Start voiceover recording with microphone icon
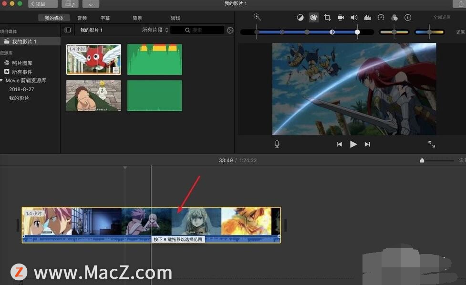This screenshot has height=285, width=466. coord(277,144)
